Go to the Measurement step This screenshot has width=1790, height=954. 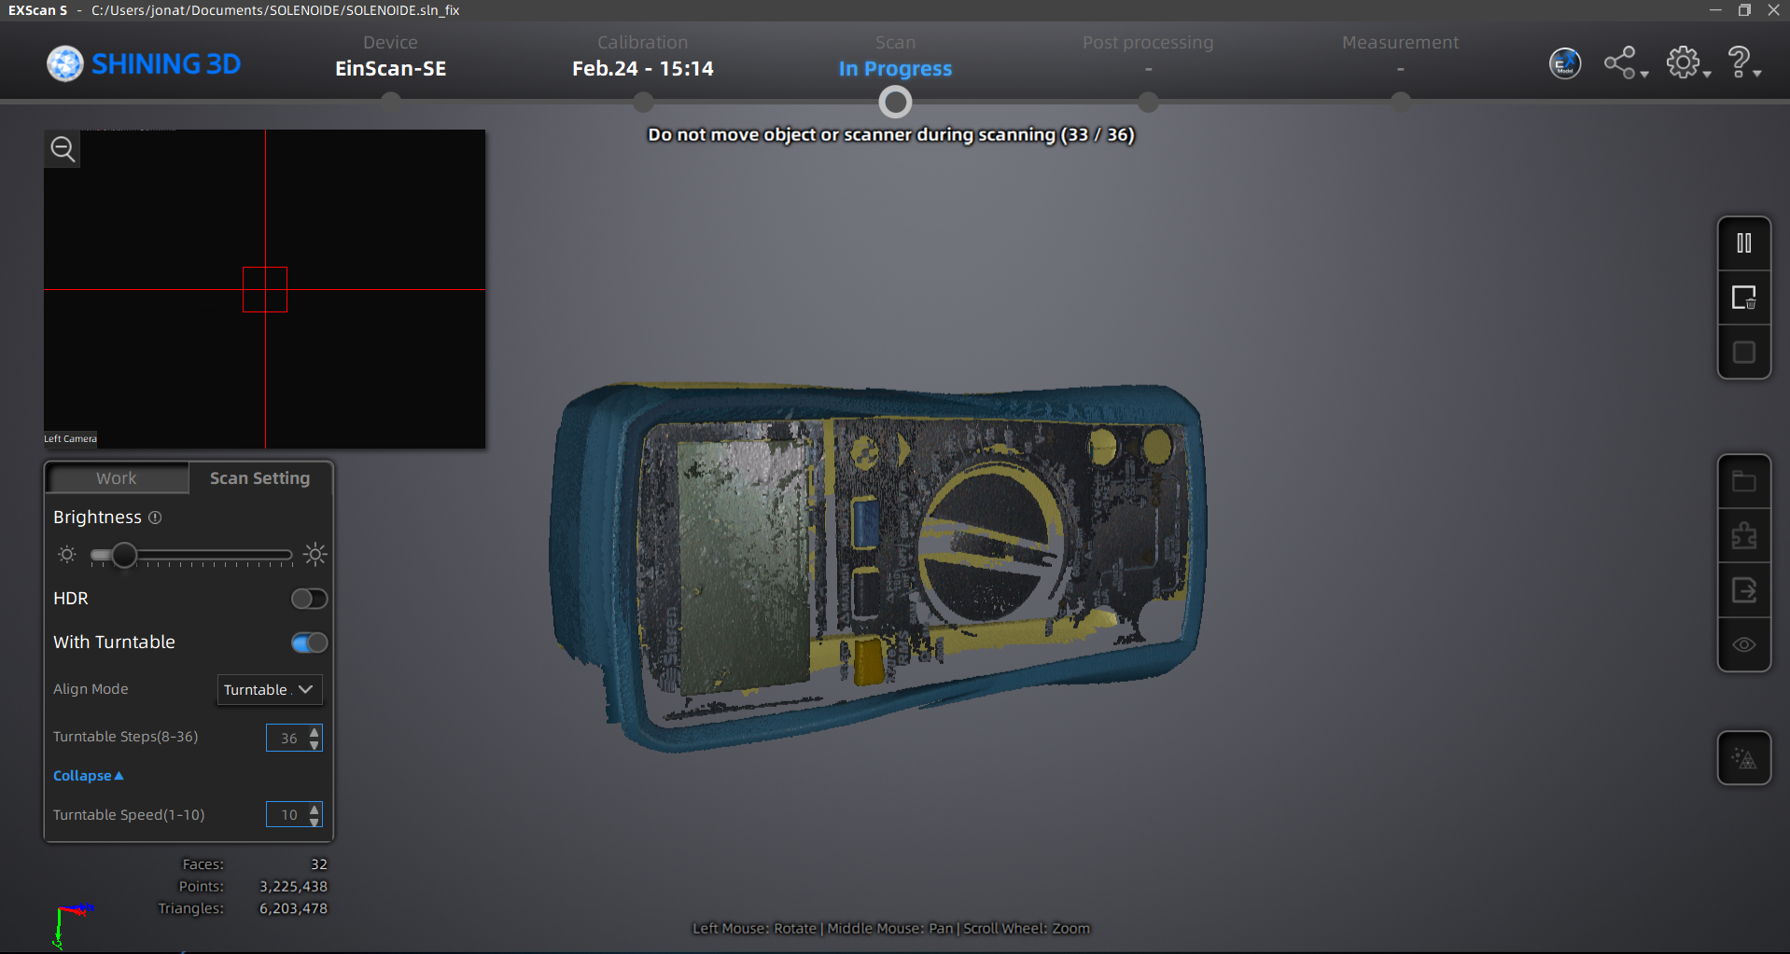[x=1400, y=54]
